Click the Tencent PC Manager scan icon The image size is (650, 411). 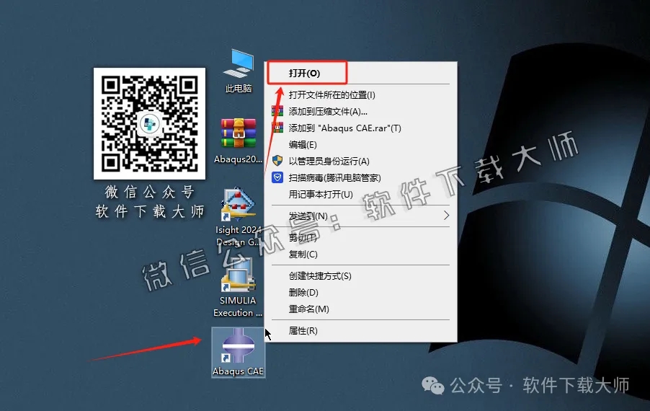click(x=277, y=177)
